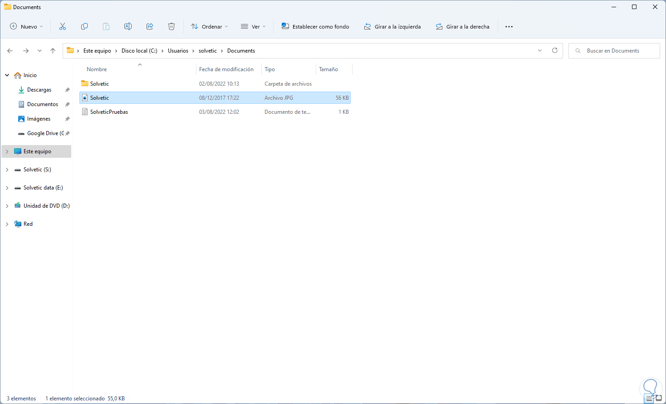Screen dimensions: 666x404
Task: Expand the Este equipo tree node
Action: (7, 151)
